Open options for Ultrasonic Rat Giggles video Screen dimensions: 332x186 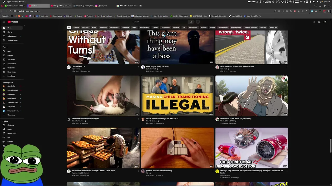click(139, 119)
